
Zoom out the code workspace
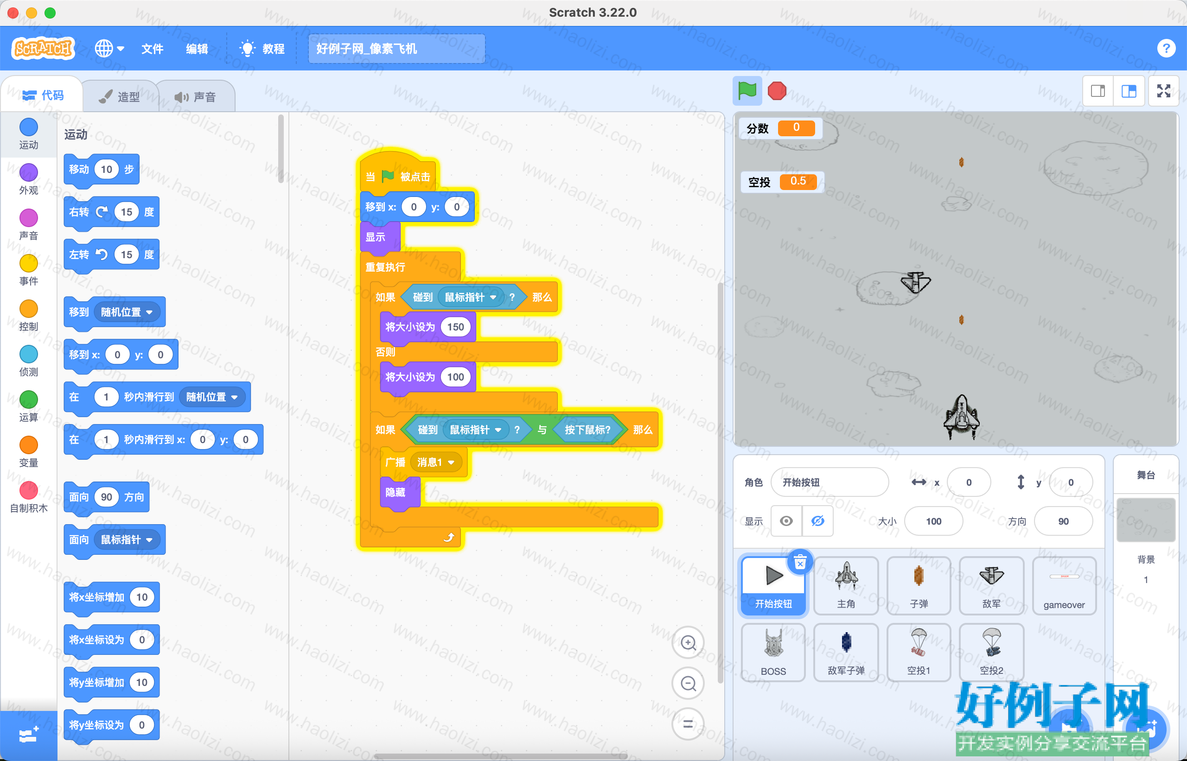tap(688, 684)
